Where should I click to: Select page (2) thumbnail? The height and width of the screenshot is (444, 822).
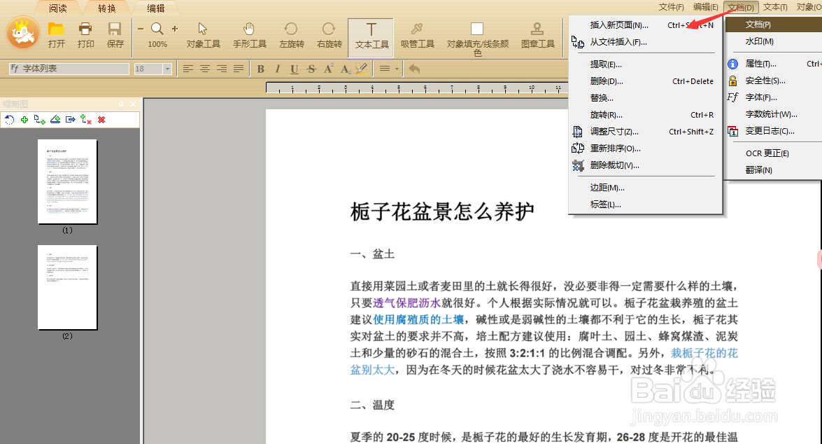[68, 287]
